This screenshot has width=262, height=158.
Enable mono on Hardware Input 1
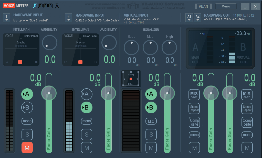point(27,121)
